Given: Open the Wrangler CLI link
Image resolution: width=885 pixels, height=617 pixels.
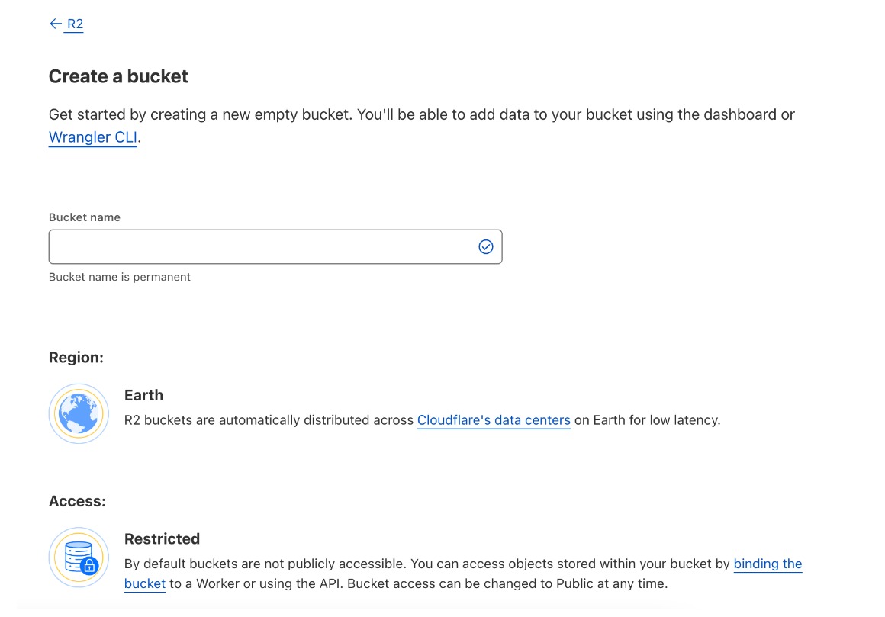Looking at the screenshot, I should [x=93, y=137].
